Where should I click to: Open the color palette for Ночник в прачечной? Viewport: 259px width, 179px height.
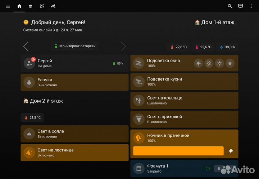pyautogui.click(x=231, y=151)
